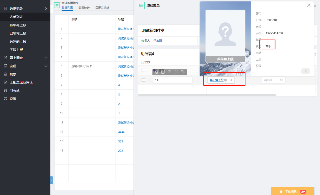Viewport: 320px width, 195px height.
Task: Switch to the 数据统计 tab
Action: (84, 8)
